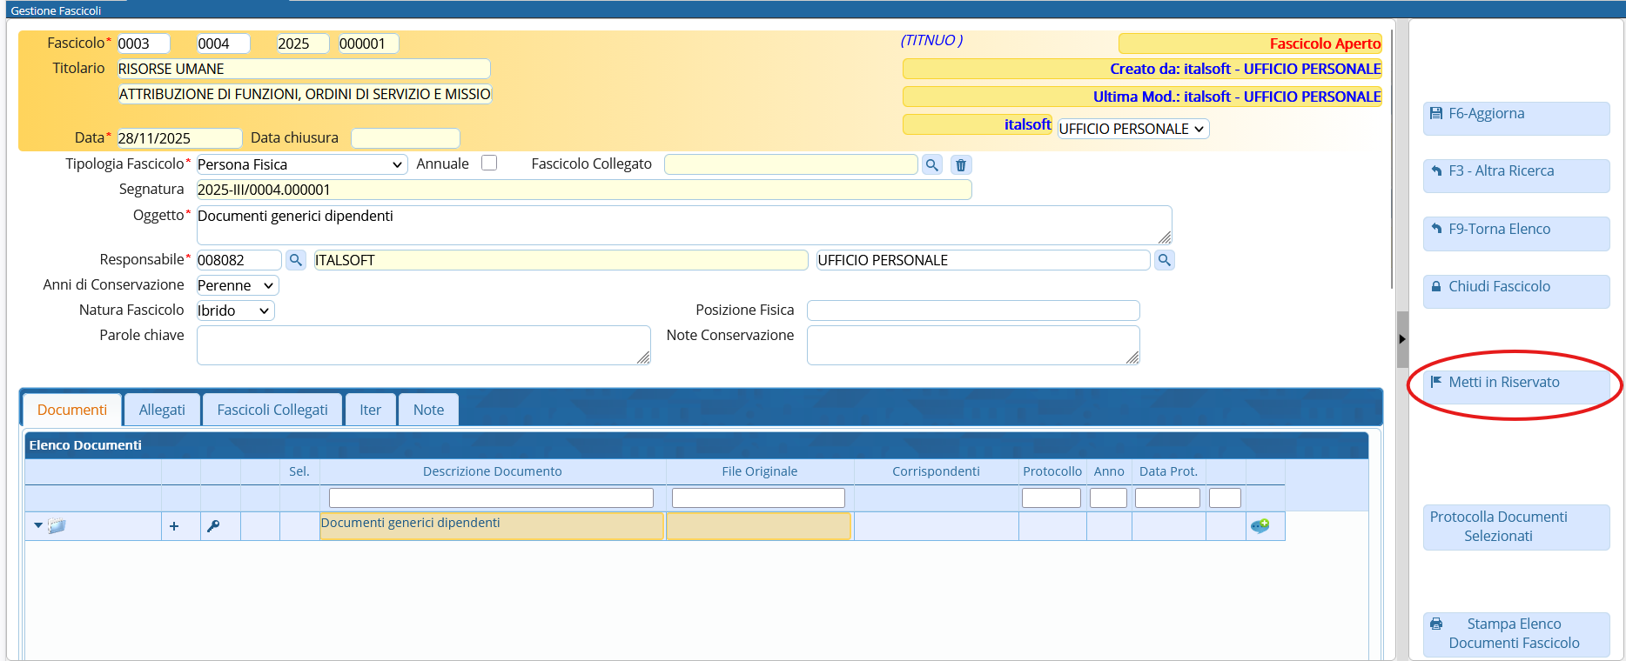Click search icon next to Fascicolo Collegato
The width and height of the screenshot is (1626, 661).
click(932, 165)
